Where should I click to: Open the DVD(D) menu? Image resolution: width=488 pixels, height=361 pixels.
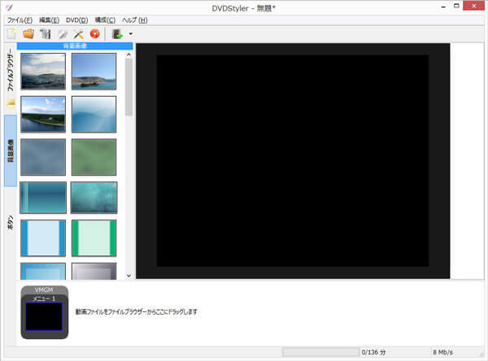pos(76,20)
